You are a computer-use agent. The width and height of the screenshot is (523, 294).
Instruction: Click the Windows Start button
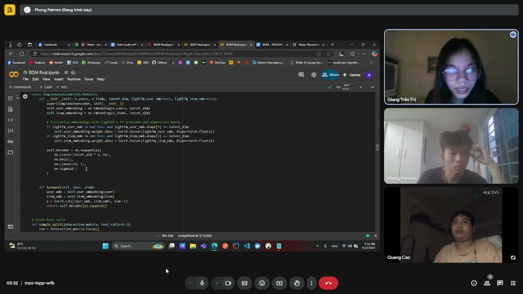(105, 246)
